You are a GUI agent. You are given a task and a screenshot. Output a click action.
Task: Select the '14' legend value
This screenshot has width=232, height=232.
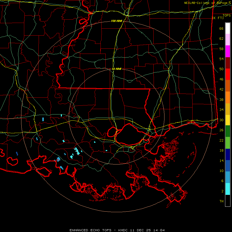pyautogui.click(x=221, y=161)
